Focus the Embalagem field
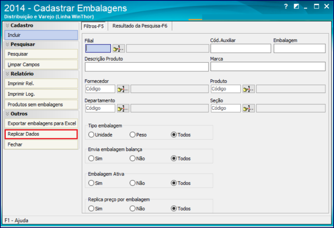This screenshot has height=228, width=334. (x=300, y=48)
